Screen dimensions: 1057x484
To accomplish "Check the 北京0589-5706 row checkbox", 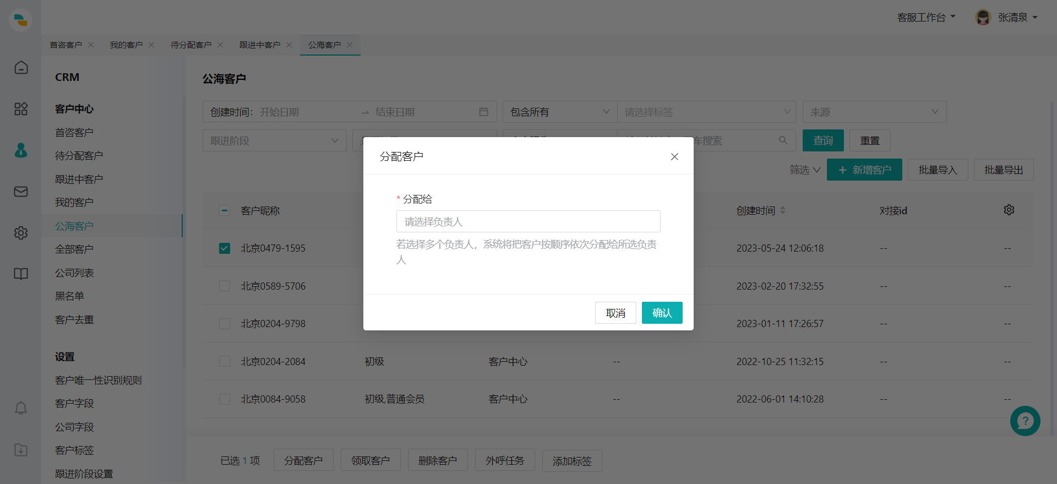I will coord(225,286).
